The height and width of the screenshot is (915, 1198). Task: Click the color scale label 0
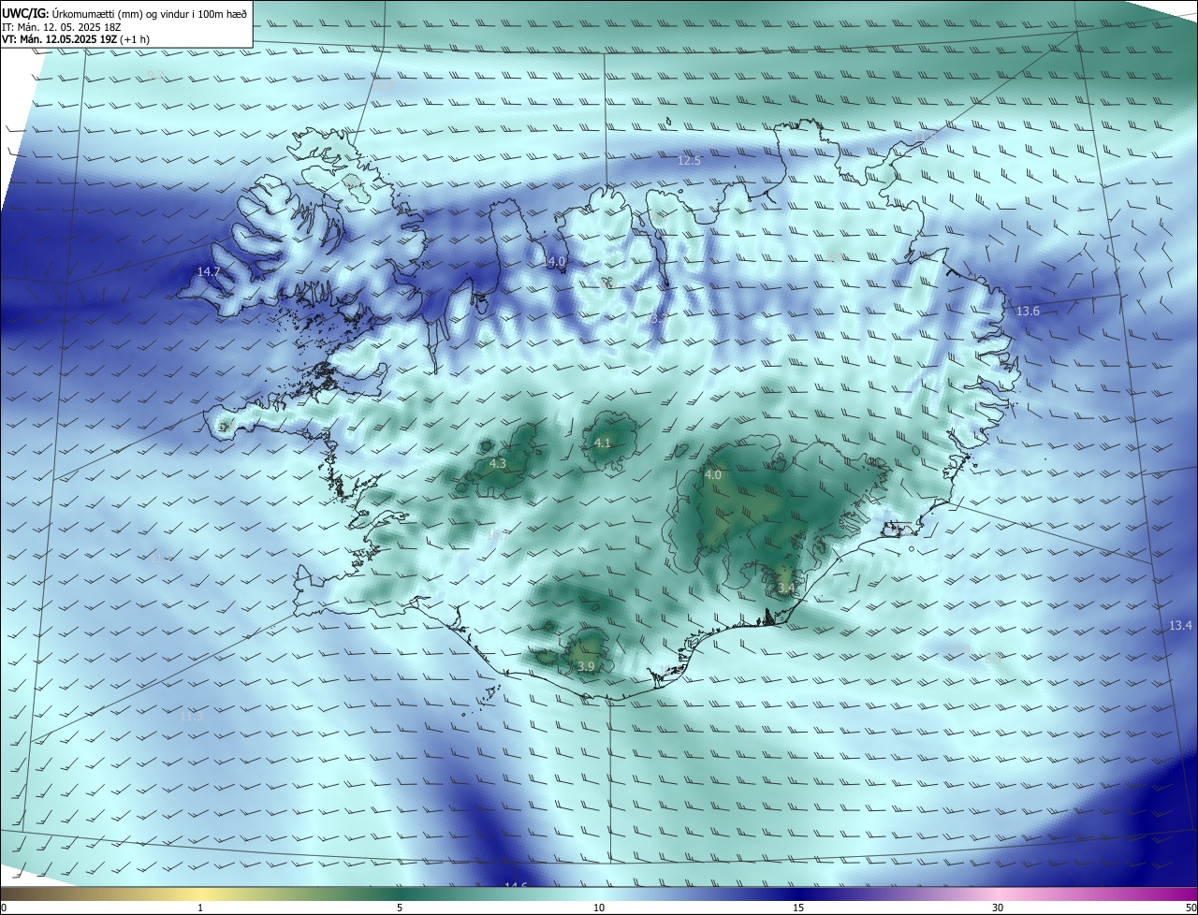[x=3, y=908]
